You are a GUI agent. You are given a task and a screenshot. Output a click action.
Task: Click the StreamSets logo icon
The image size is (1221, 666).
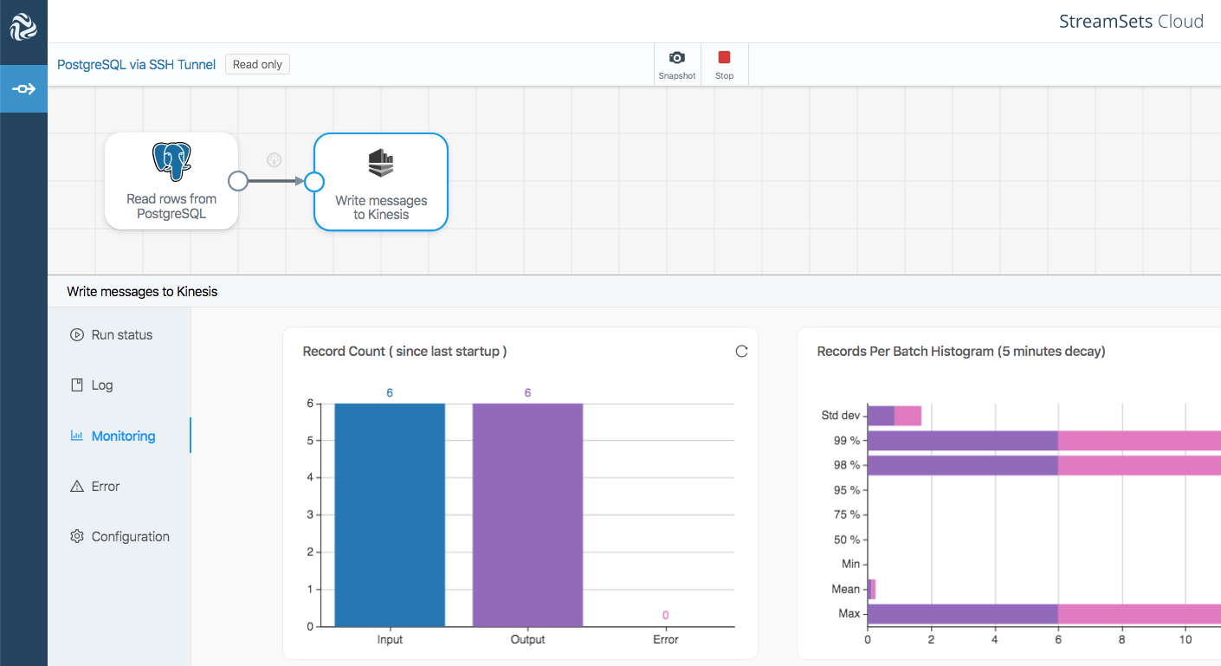[23, 26]
